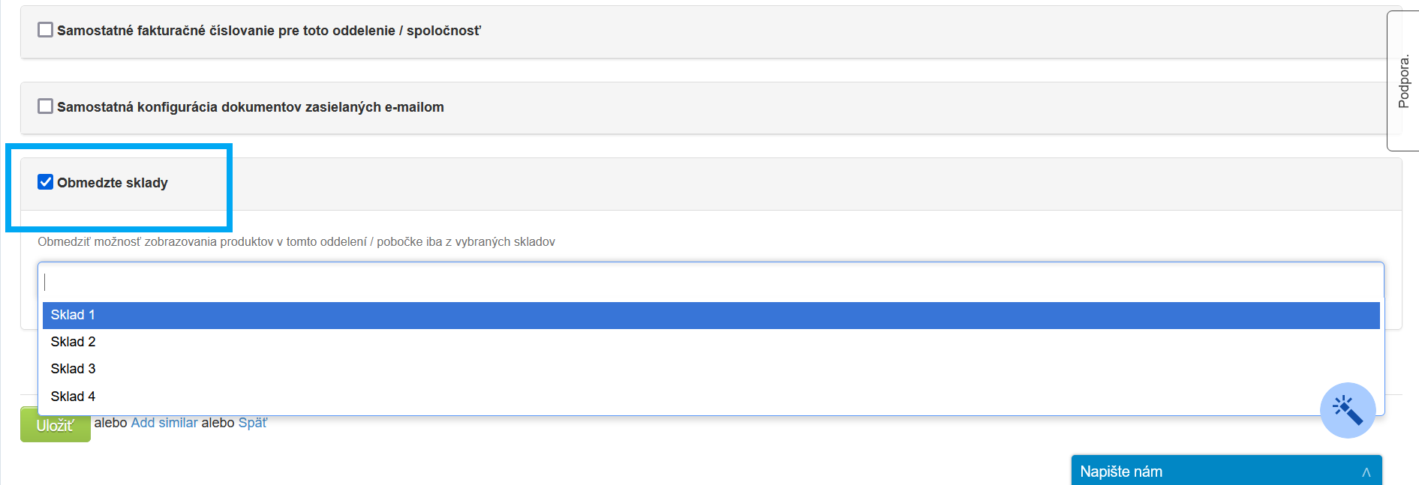Select Sklad 1 from the dropdown list
The image size is (1419, 485).
[73, 316]
